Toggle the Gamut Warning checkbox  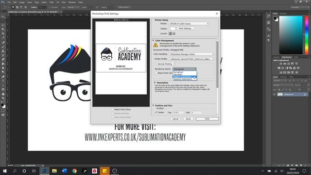point(112,113)
